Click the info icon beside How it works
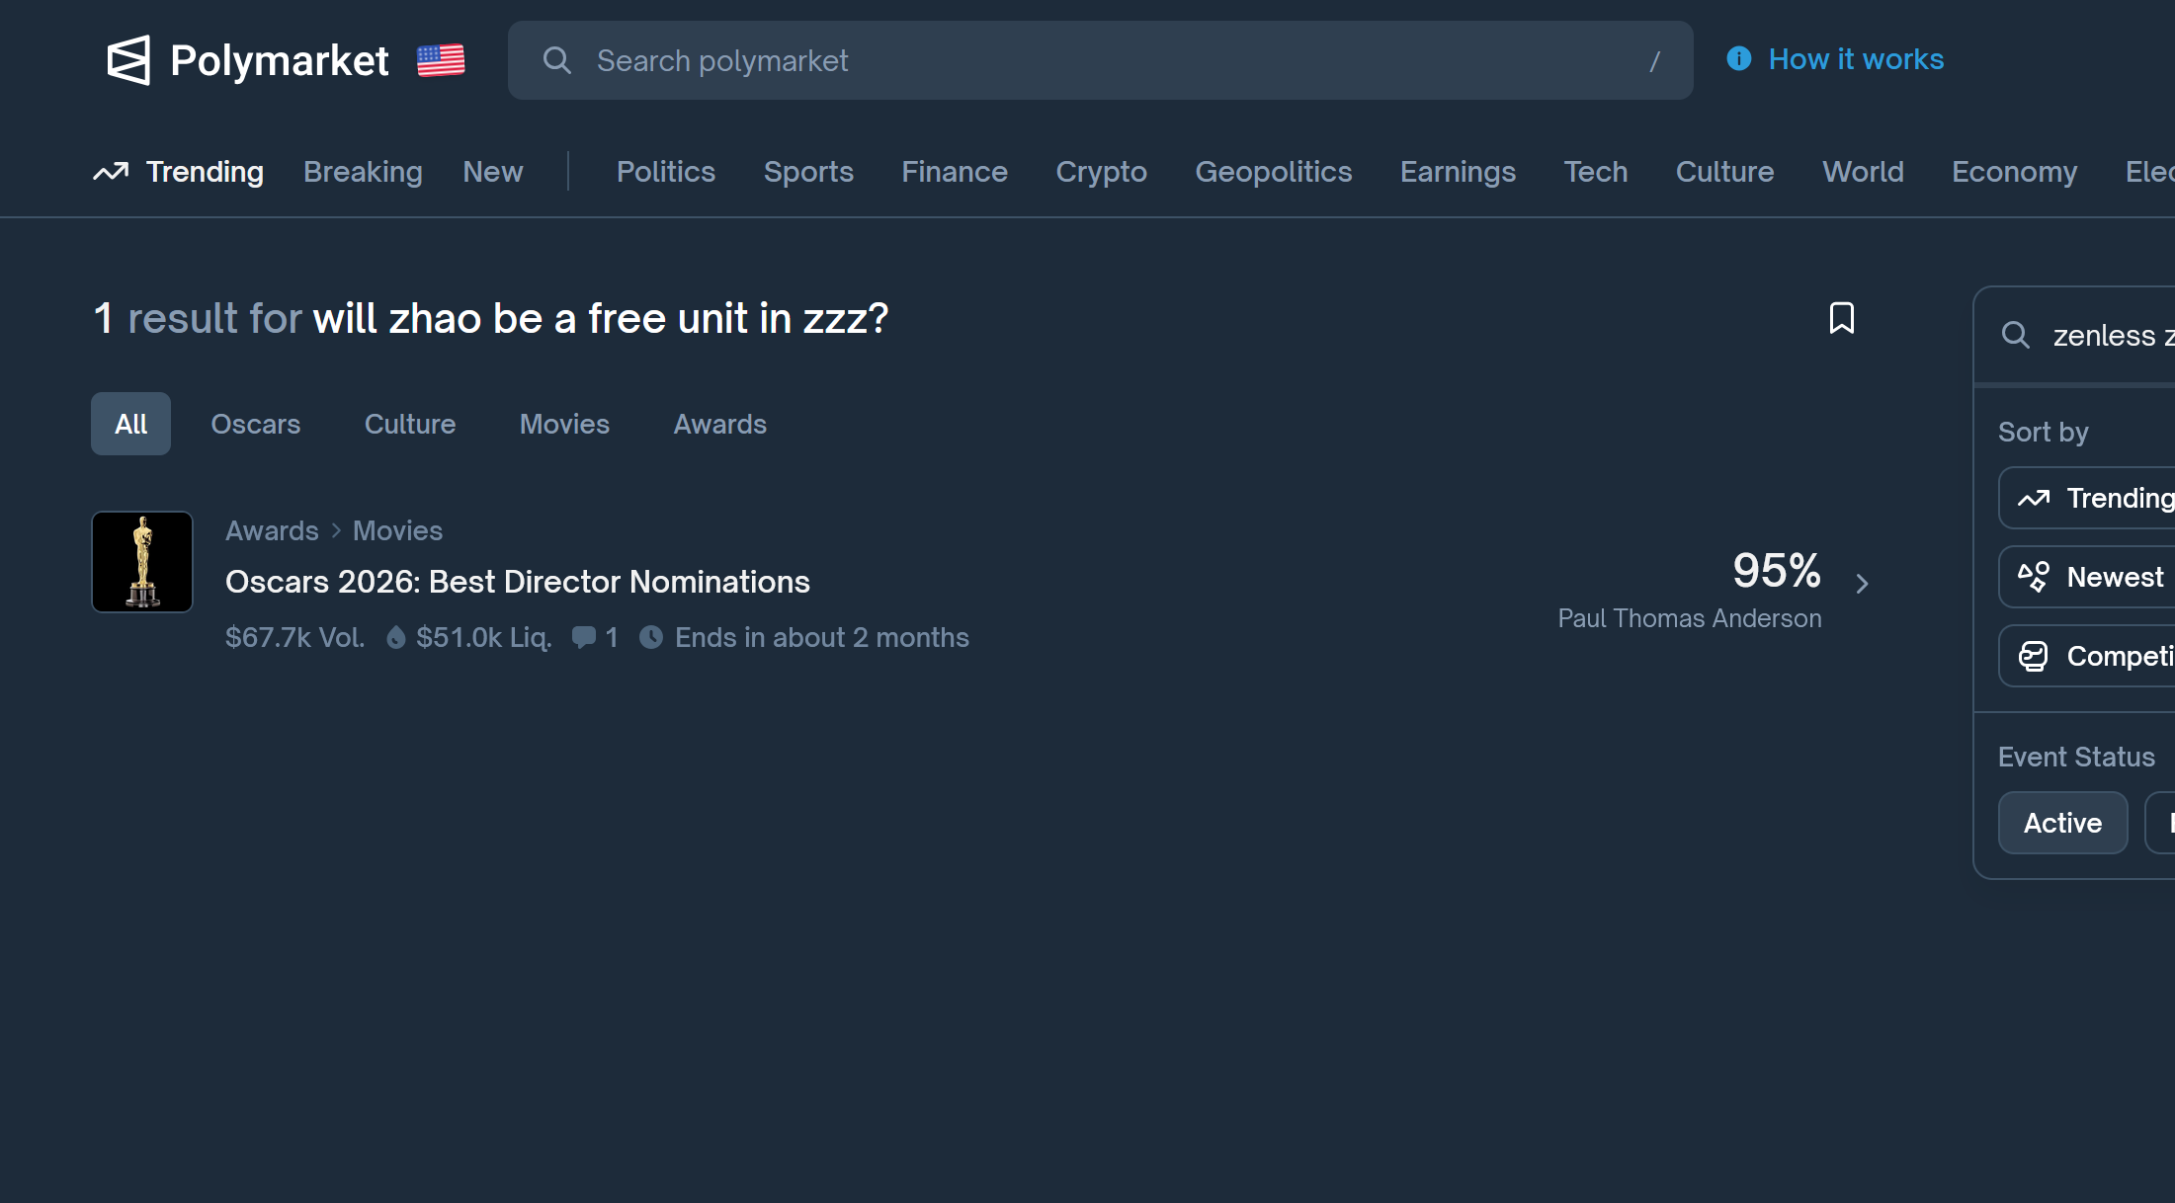Screen dimensions: 2175x1203 click(1739, 59)
